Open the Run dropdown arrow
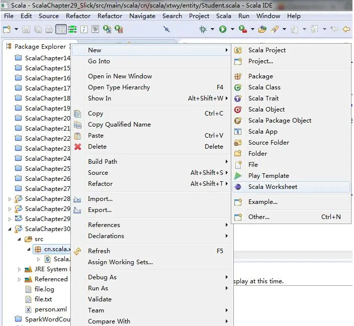 pyautogui.click(x=232, y=29)
